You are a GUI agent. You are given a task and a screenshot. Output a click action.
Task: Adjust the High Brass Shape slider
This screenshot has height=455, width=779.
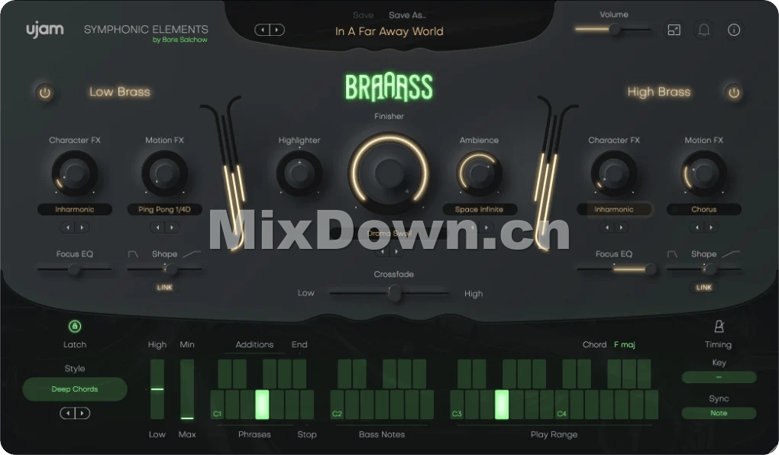pyautogui.click(x=703, y=269)
